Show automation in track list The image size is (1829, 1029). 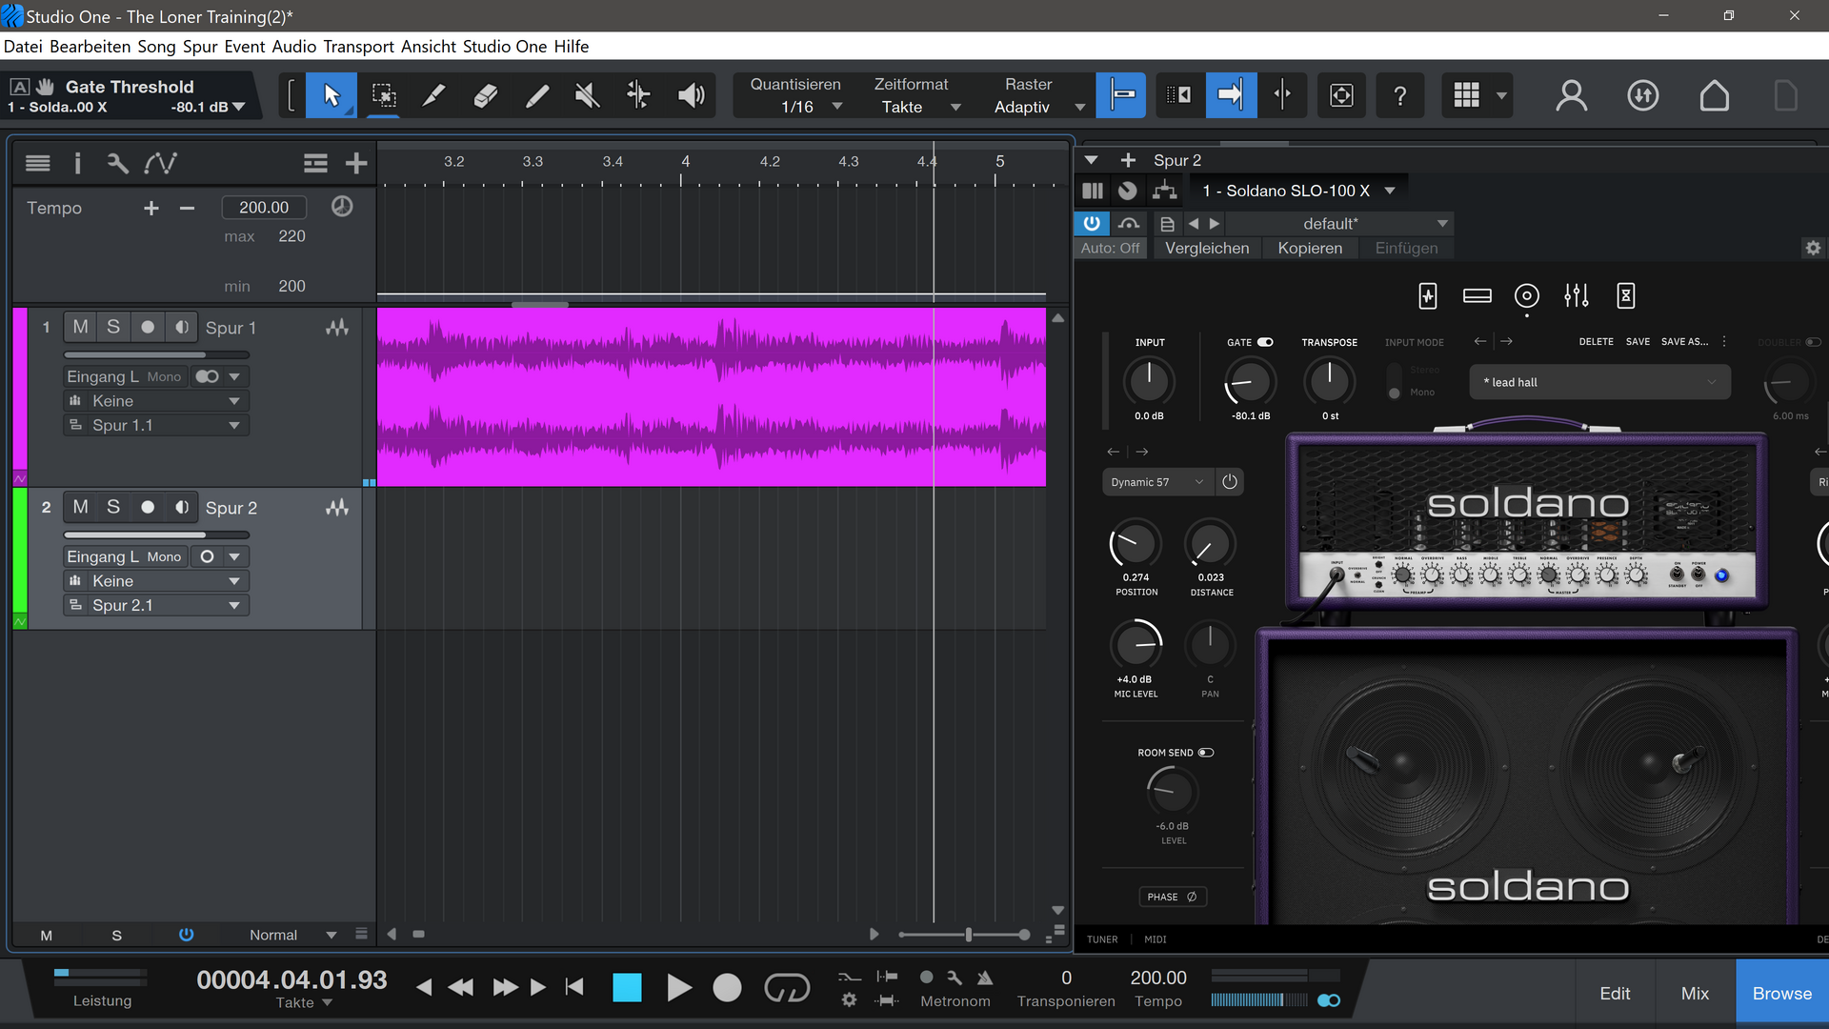[160, 164]
